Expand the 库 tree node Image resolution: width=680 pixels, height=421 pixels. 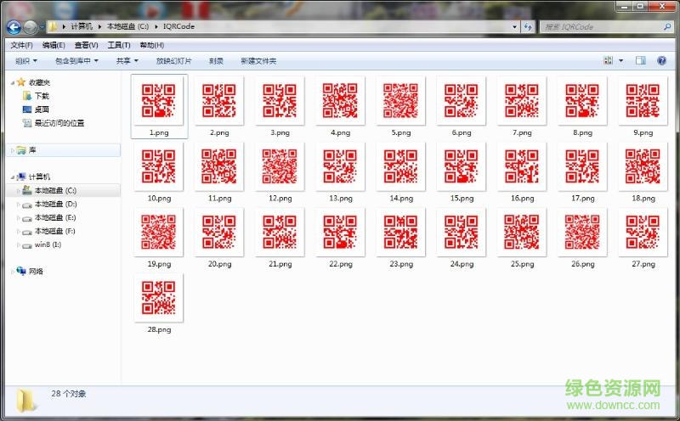coord(12,150)
